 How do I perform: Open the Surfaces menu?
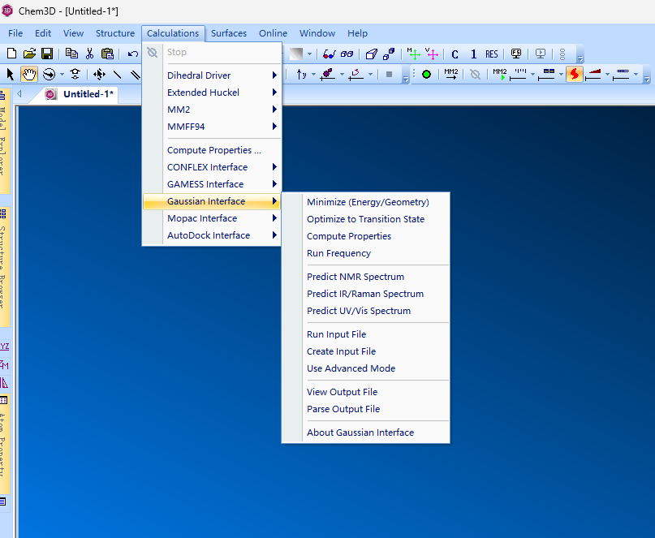tap(229, 33)
